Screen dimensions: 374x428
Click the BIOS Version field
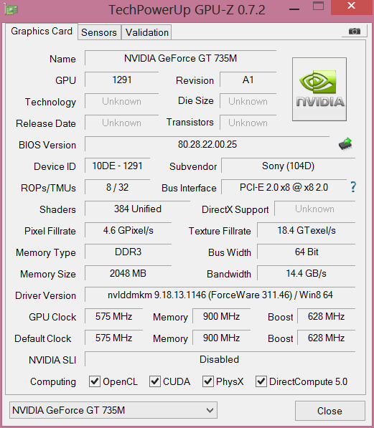click(x=207, y=144)
